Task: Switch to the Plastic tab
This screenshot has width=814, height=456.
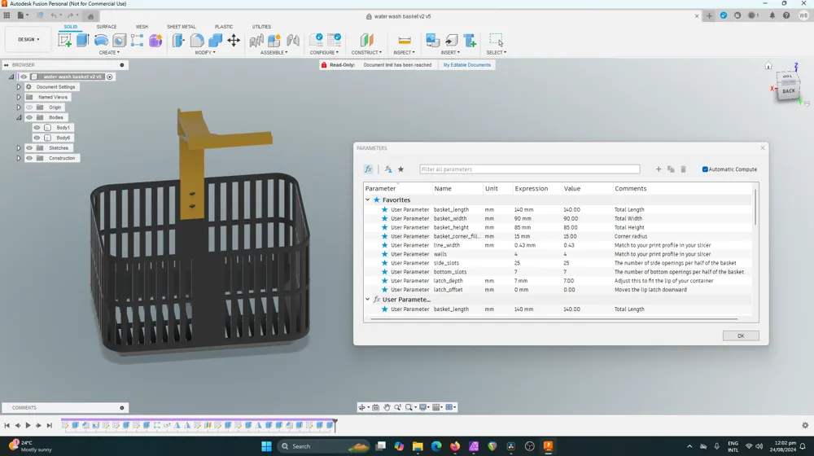Action: click(224, 27)
